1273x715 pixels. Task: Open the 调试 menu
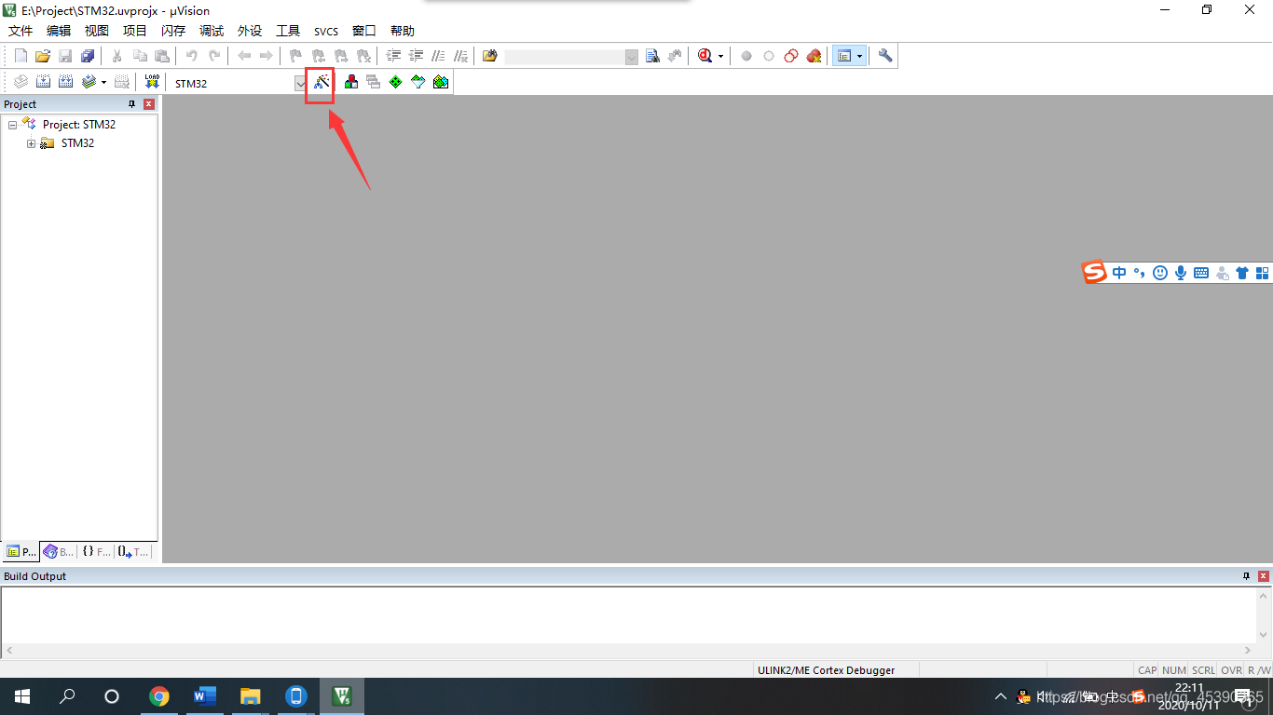click(x=212, y=31)
